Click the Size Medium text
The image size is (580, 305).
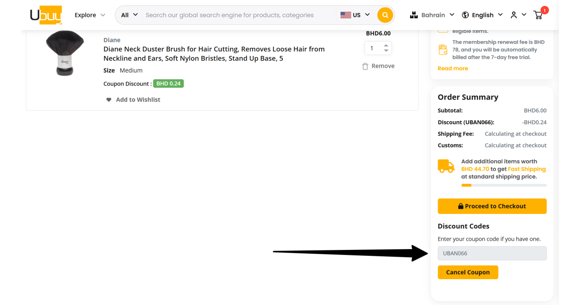tap(123, 70)
